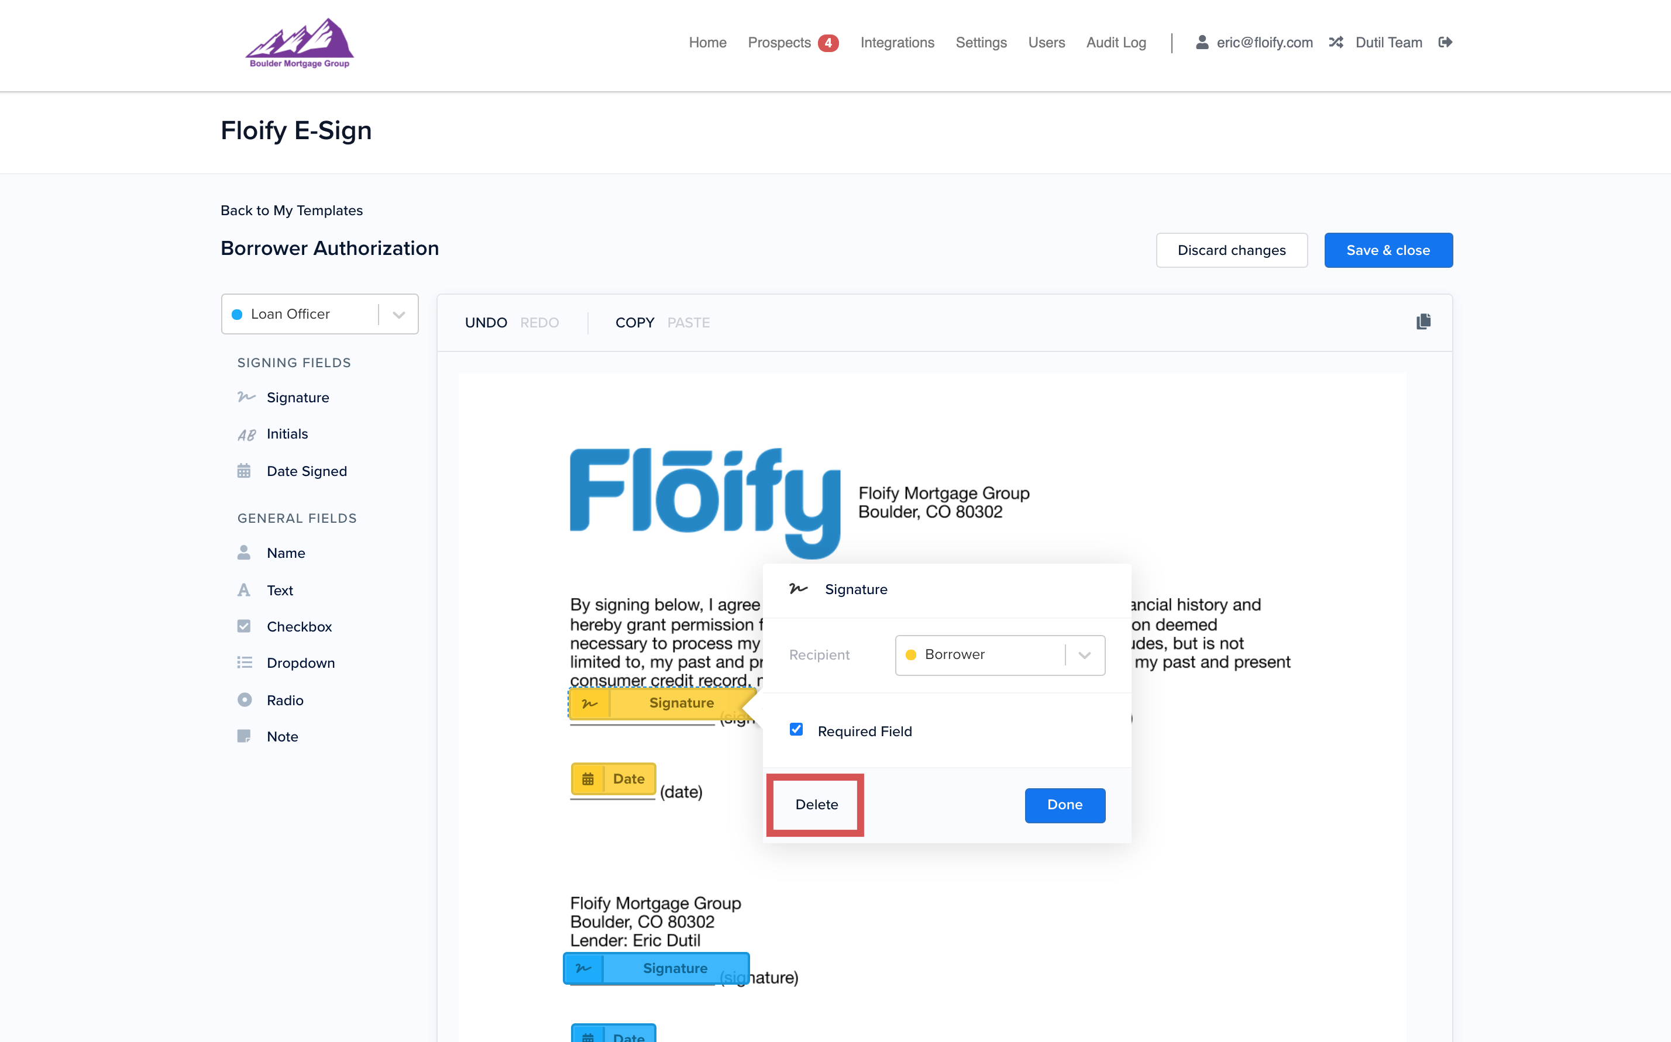The width and height of the screenshot is (1671, 1042).
Task: Select the Initials field icon
Action: click(x=246, y=434)
